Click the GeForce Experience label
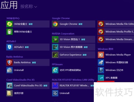 tap(70, 55)
